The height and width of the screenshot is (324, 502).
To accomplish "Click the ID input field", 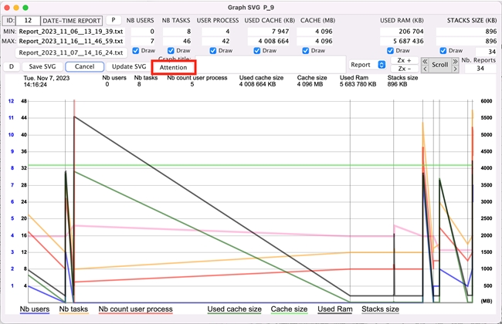I will click(27, 19).
